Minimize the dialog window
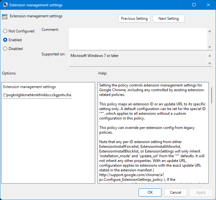The width and height of the screenshot is (216, 200). coord(179,5)
